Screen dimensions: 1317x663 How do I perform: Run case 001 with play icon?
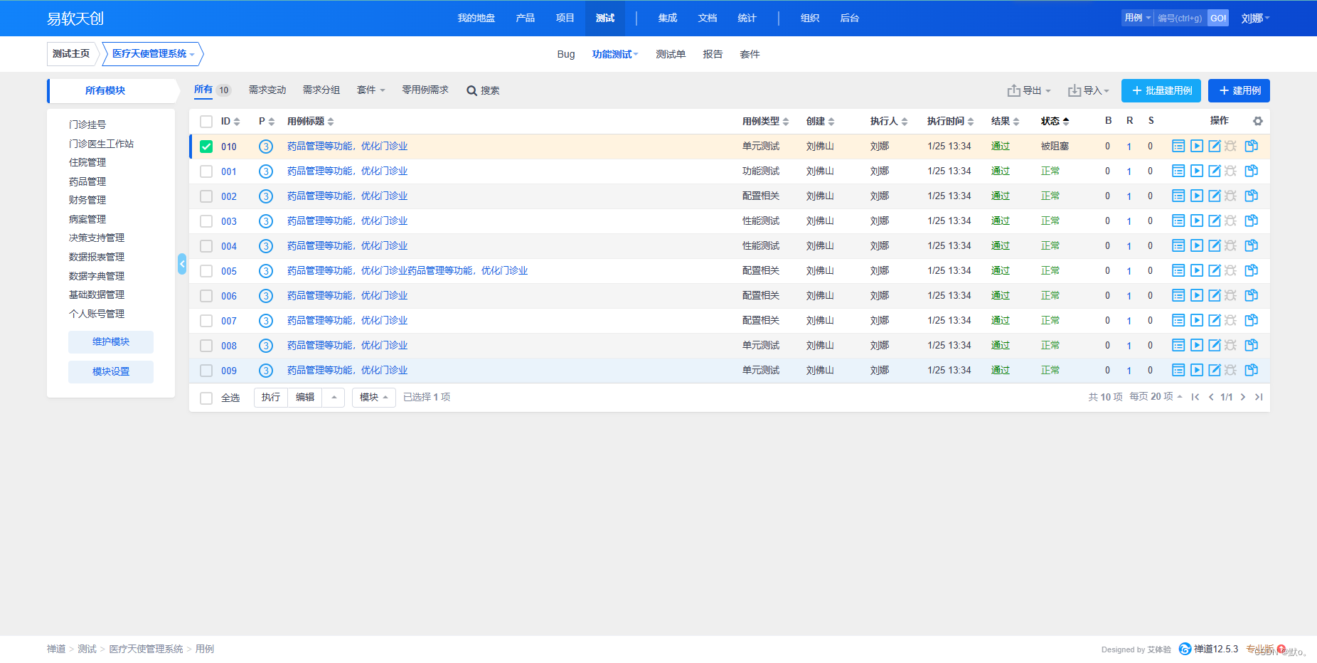click(1197, 171)
